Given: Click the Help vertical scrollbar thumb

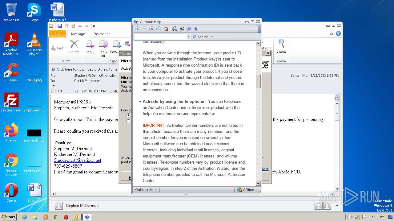Looking at the screenshot, I should [x=258, y=81].
